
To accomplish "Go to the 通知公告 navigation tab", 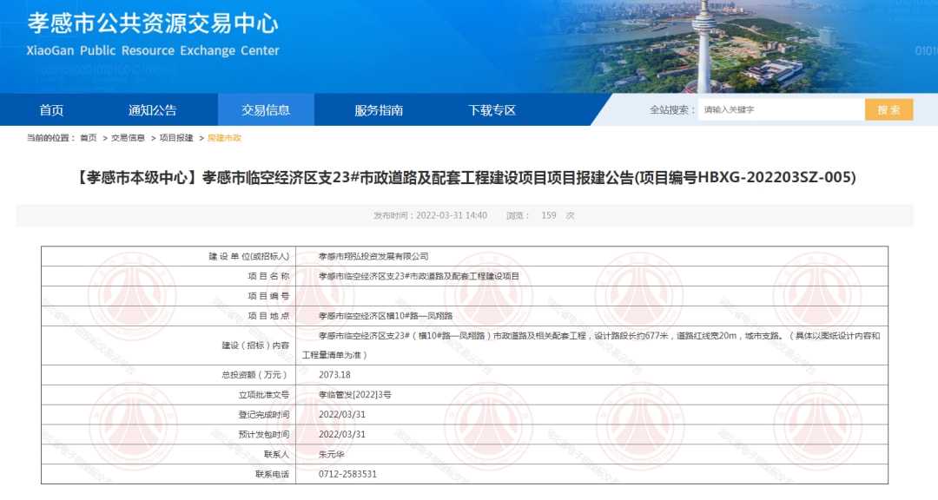I will 152,110.
